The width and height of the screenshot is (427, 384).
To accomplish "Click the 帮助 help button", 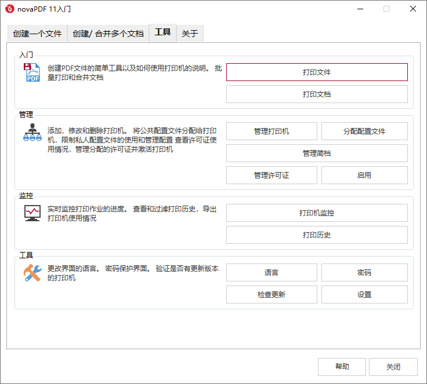I will [x=342, y=367].
